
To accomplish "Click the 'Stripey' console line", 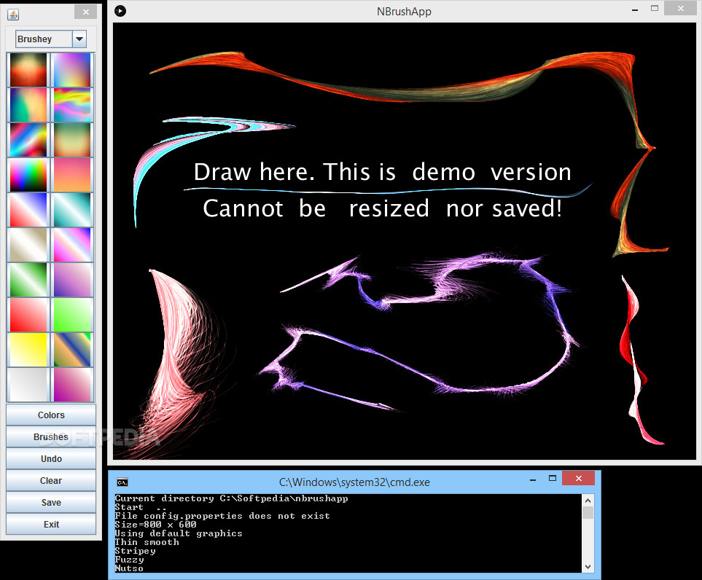I will coord(135,550).
